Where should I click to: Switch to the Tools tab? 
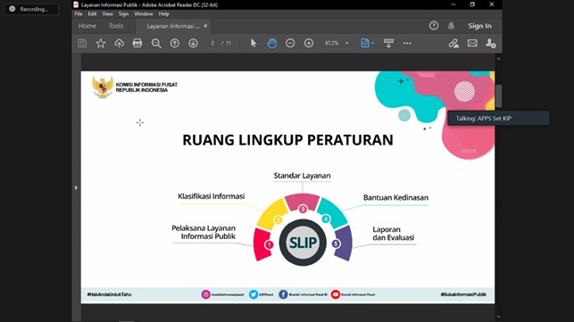coord(116,26)
